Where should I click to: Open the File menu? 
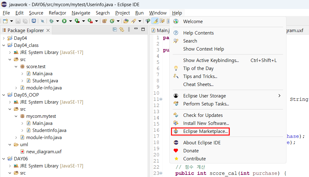click(x=6, y=13)
